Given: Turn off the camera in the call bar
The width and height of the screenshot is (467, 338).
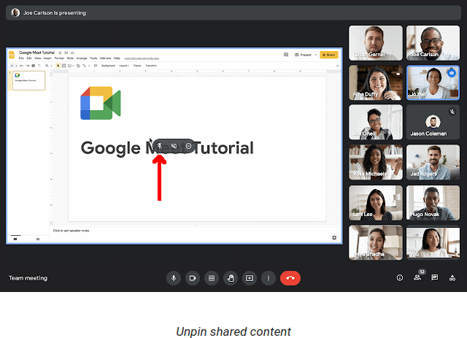Looking at the screenshot, I should [x=193, y=278].
